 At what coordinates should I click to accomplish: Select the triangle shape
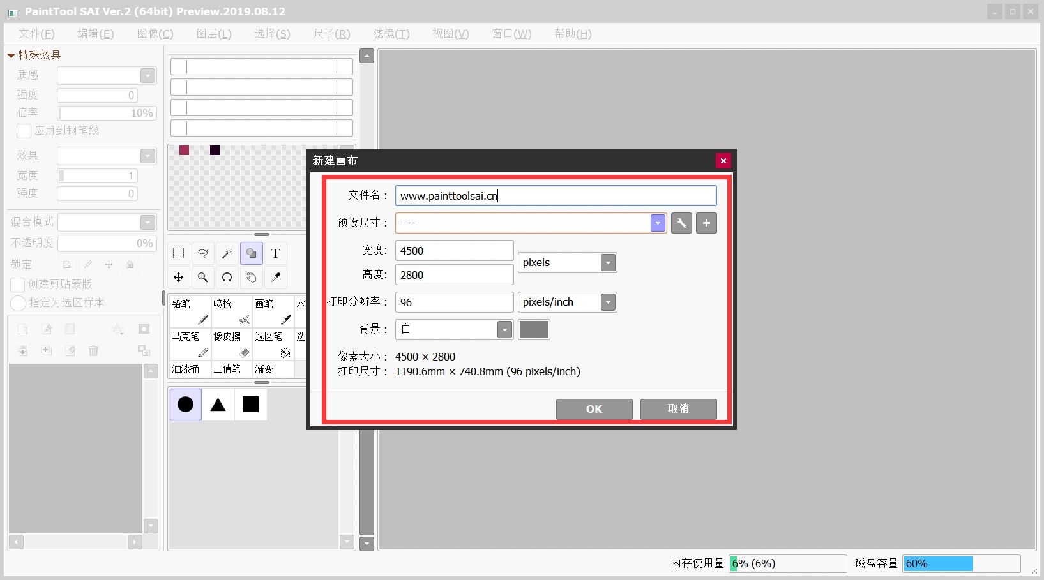coord(218,405)
